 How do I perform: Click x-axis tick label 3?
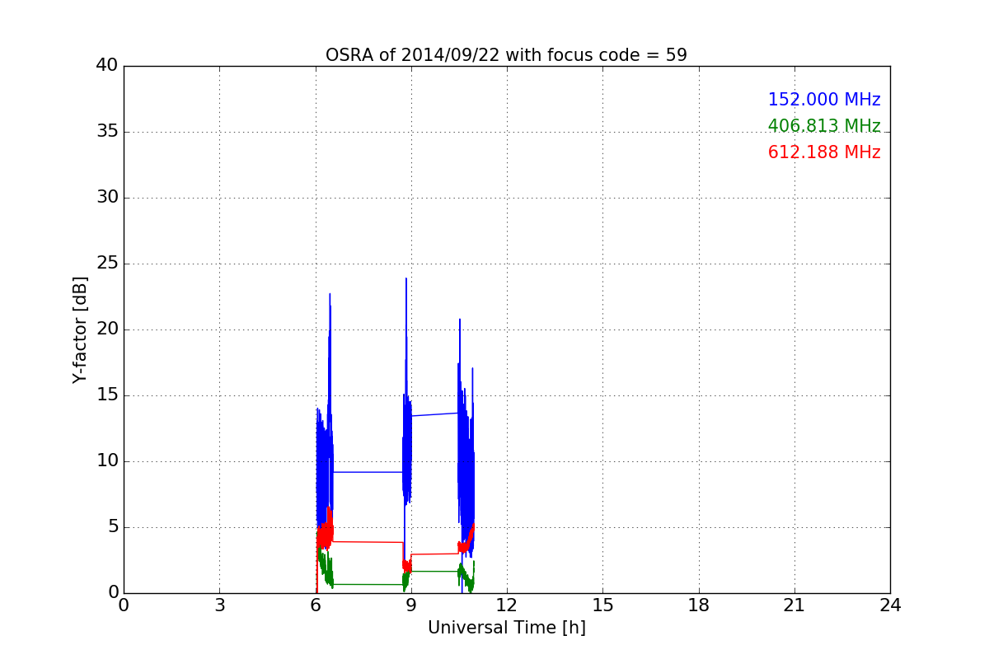pos(219,605)
